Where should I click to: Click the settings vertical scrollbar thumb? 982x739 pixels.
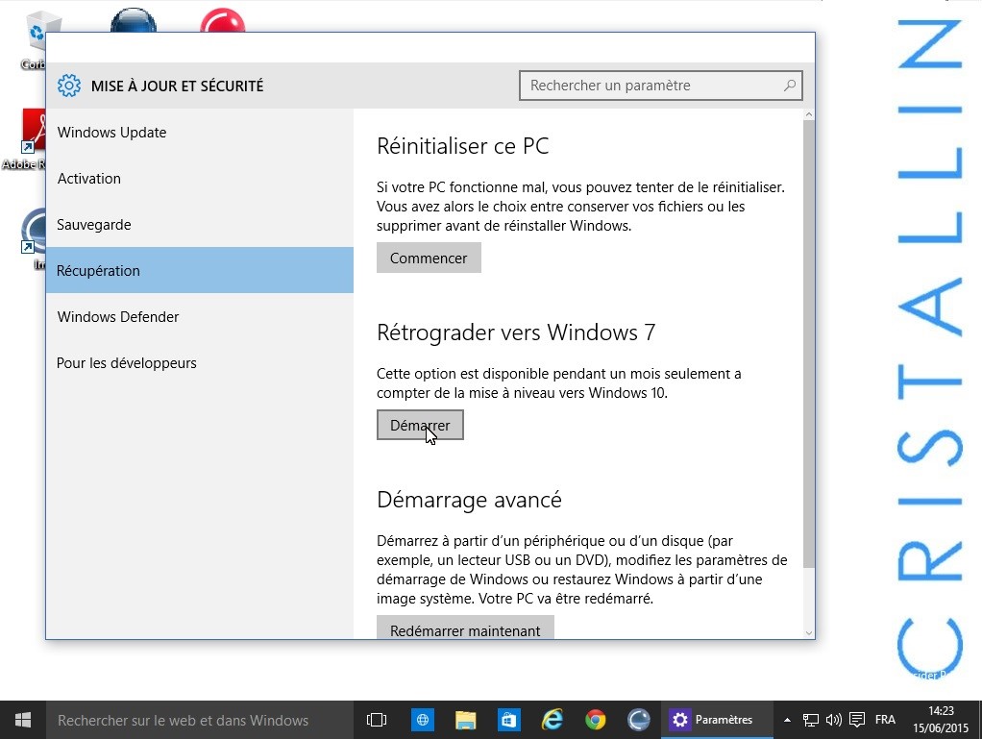[808, 344]
